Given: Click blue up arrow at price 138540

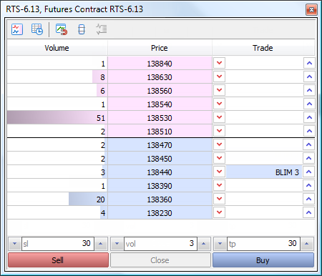Looking at the screenshot, I should (x=309, y=104).
